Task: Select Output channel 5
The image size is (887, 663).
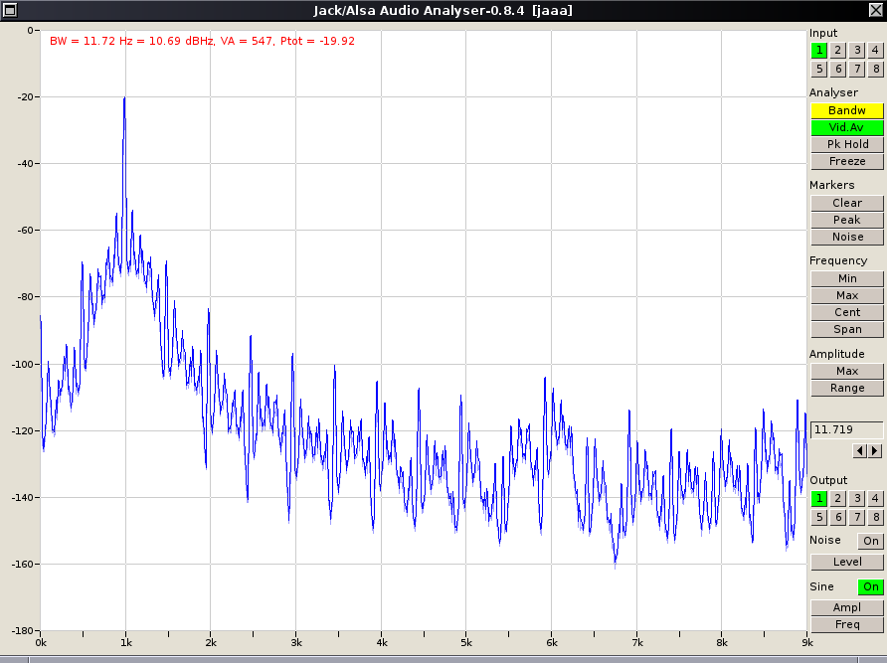Action: [x=818, y=517]
